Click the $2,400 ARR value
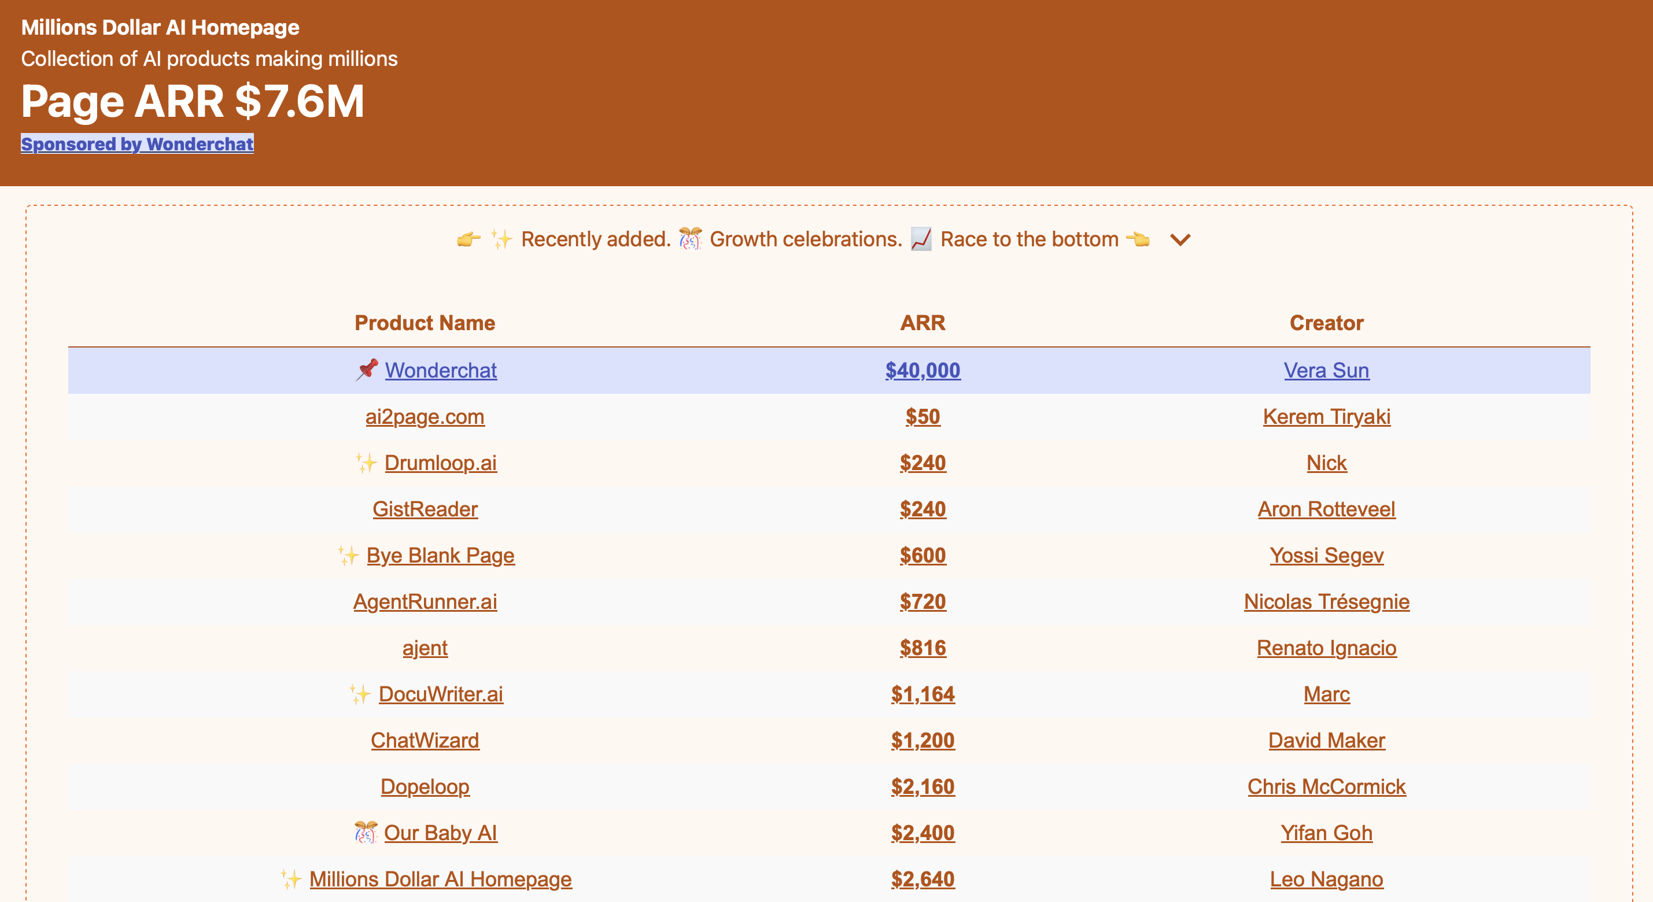This screenshot has height=902, width=1653. [x=923, y=832]
